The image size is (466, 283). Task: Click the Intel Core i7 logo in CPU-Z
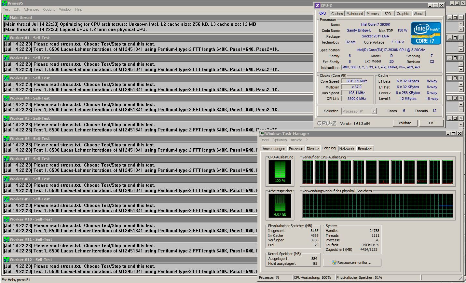click(x=426, y=33)
